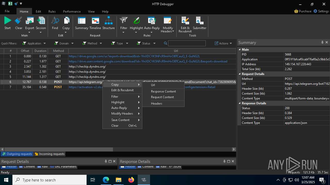Screen dimensions: 330x185
Task: Click the quick filter search magnifier icon
Action: pos(165,43)
